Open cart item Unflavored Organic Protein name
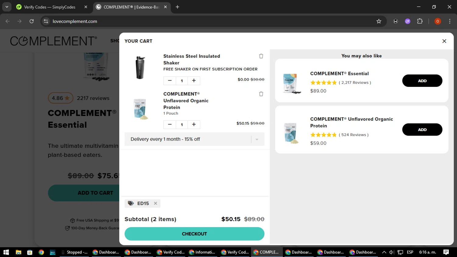Viewport: 457px width, 257px height. click(x=186, y=101)
